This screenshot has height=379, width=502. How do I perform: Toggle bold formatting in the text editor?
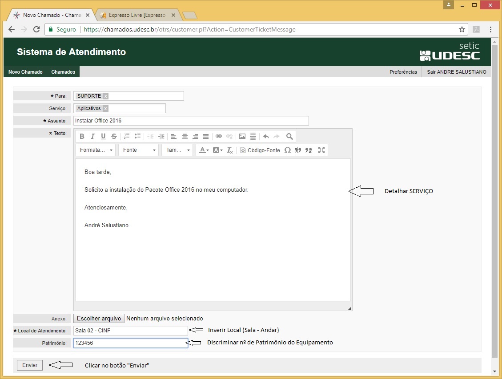82,136
